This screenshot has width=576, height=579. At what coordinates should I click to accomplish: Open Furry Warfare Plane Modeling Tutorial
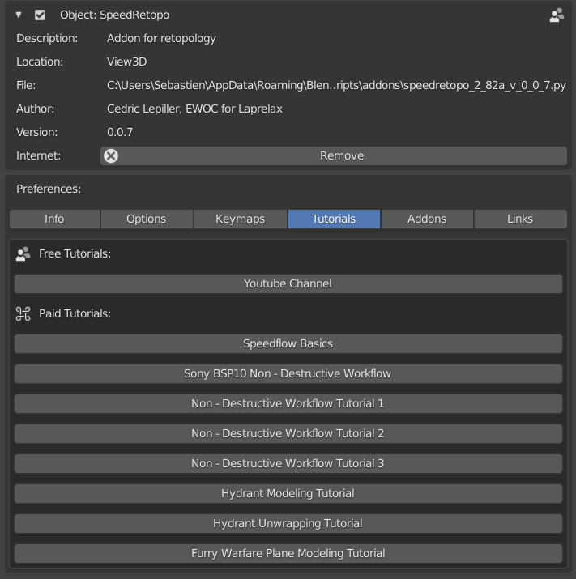[x=288, y=553]
